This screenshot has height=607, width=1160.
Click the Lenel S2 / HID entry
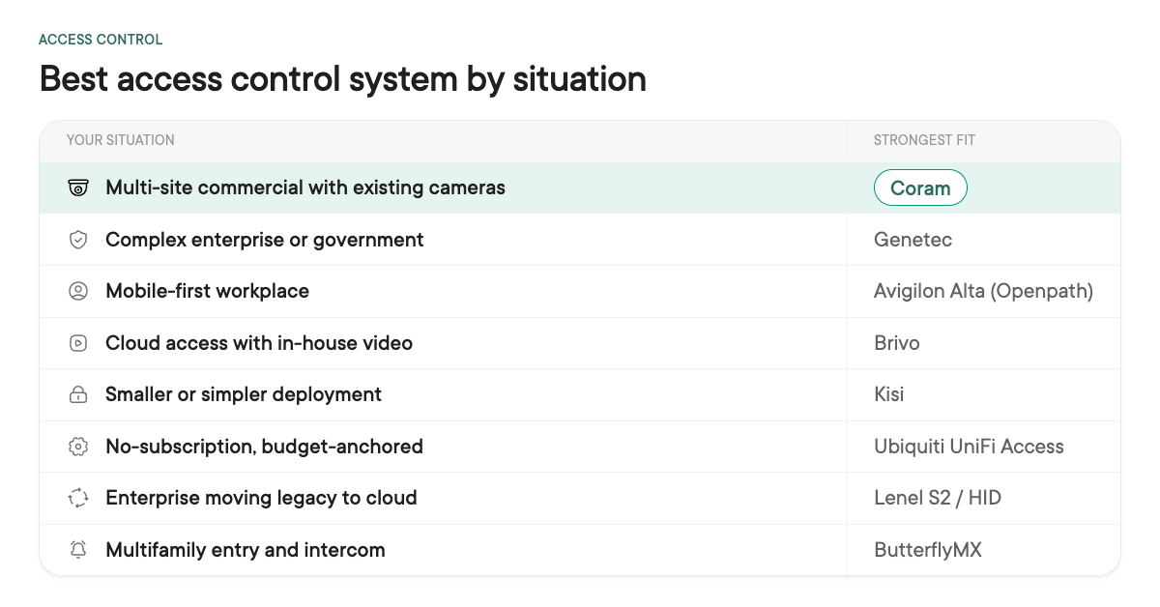click(x=938, y=498)
